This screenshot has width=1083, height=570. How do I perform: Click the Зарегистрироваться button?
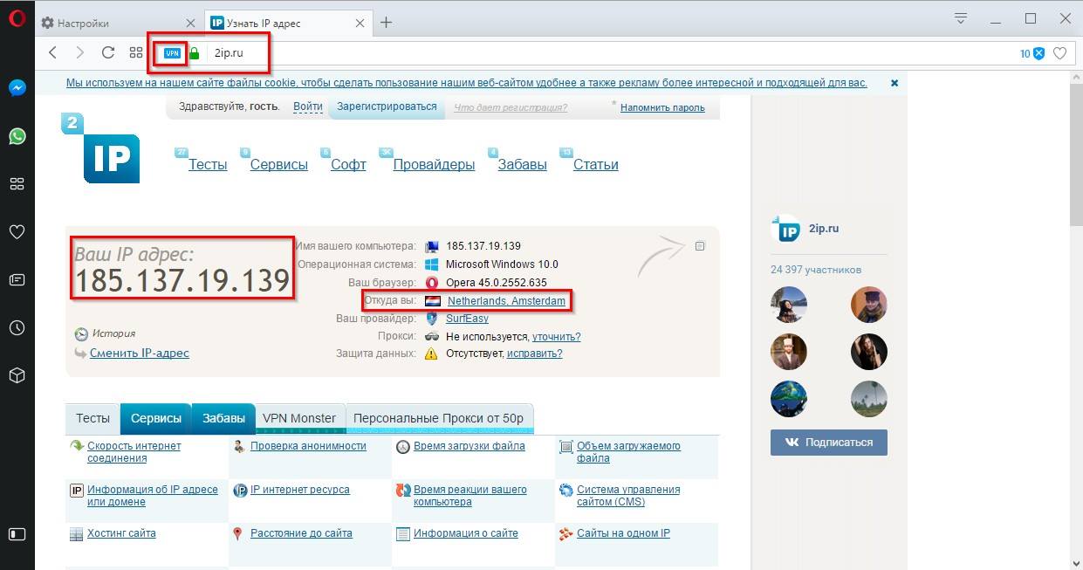point(387,106)
